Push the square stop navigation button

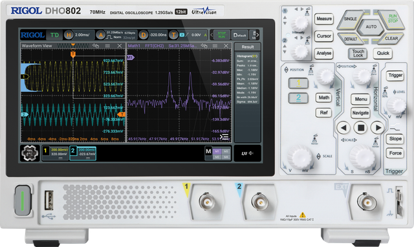pos(361,128)
